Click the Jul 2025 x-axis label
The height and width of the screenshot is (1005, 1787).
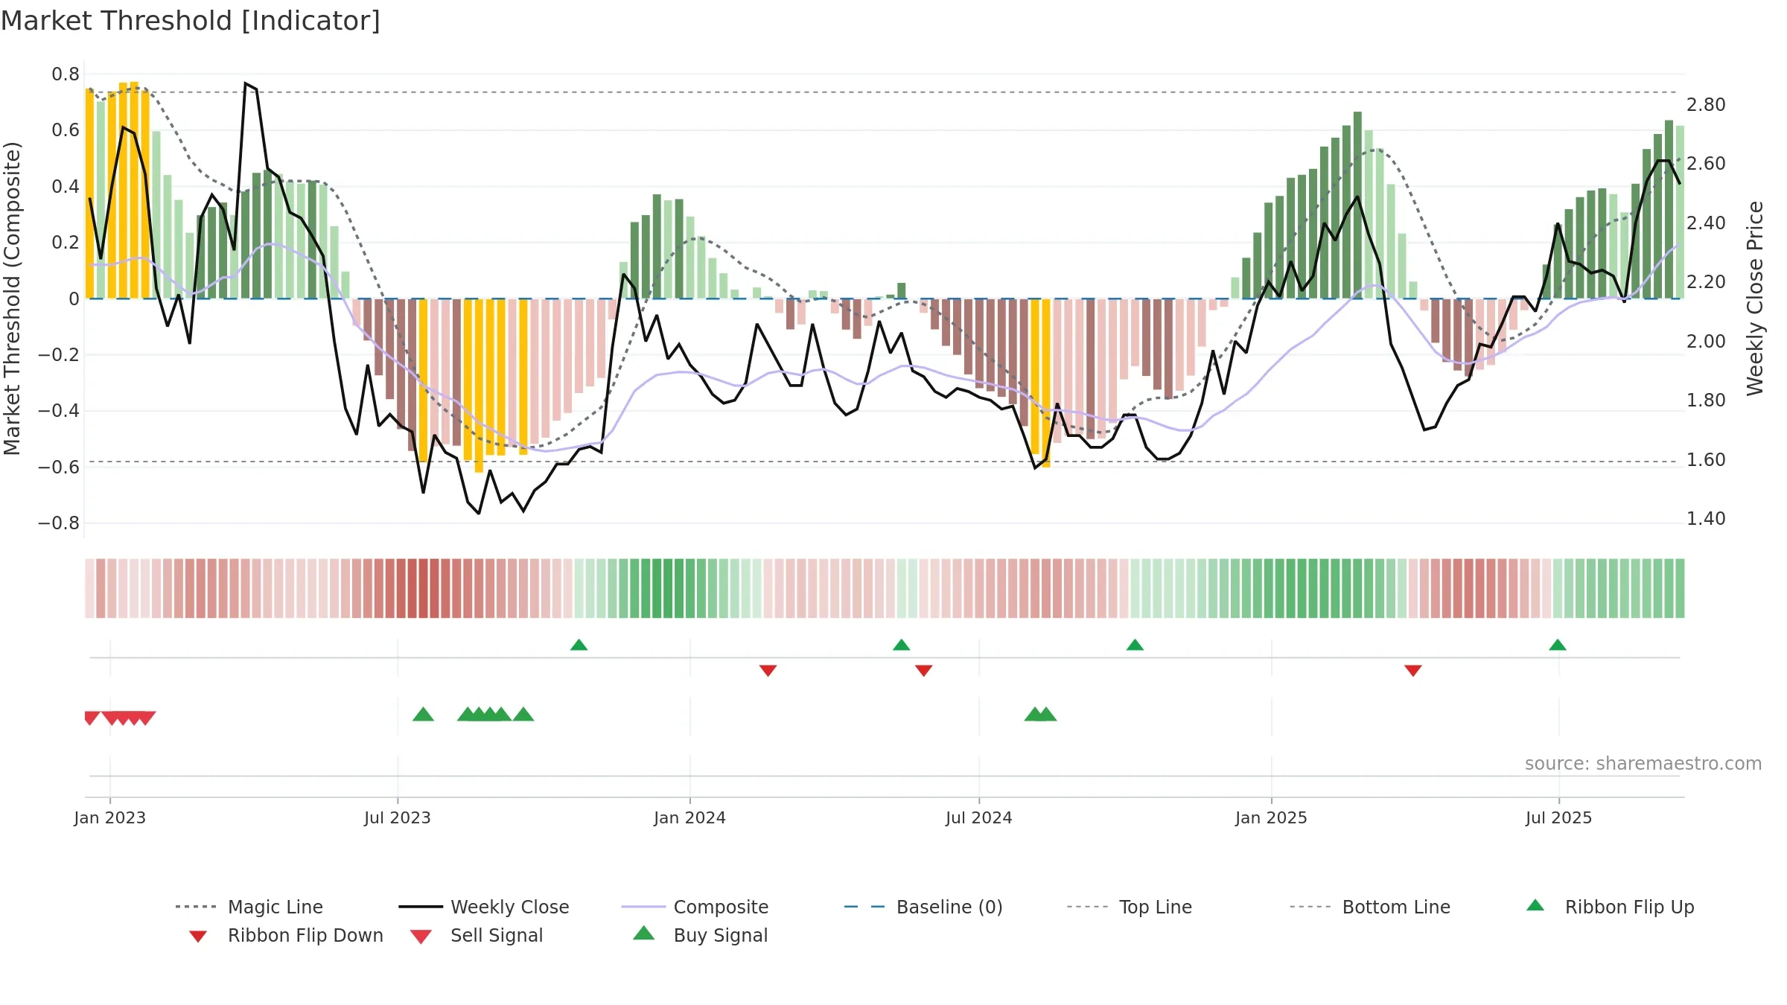pyautogui.click(x=1558, y=818)
